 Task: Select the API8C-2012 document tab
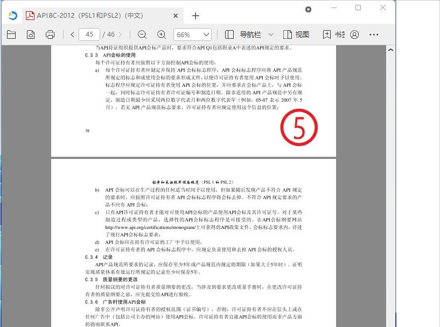pyautogui.click(x=97, y=16)
